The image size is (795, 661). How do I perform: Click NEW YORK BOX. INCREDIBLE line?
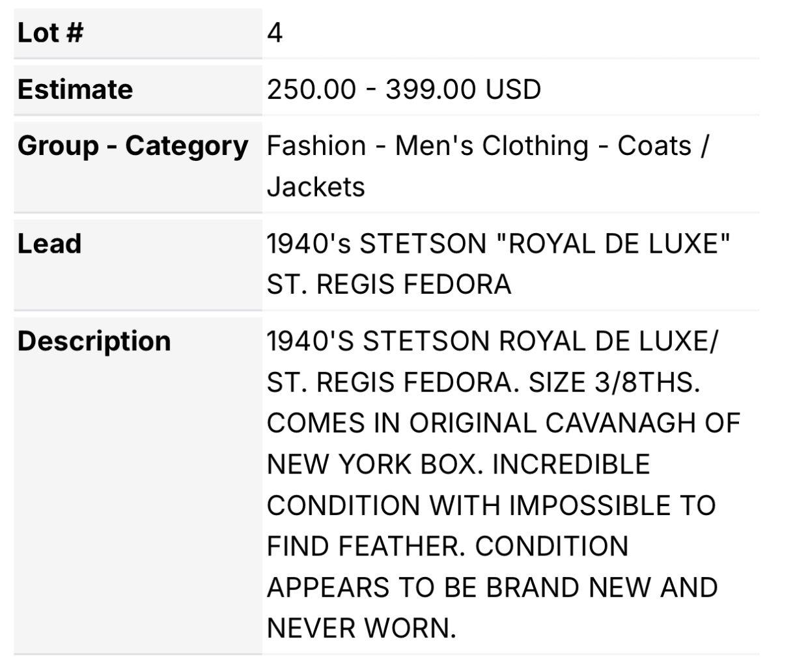(458, 464)
